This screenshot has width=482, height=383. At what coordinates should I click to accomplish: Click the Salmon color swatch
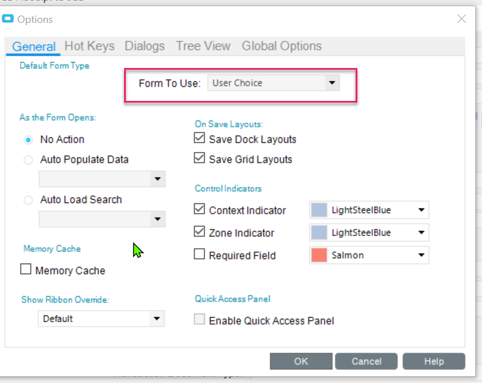click(x=319, y=255)
